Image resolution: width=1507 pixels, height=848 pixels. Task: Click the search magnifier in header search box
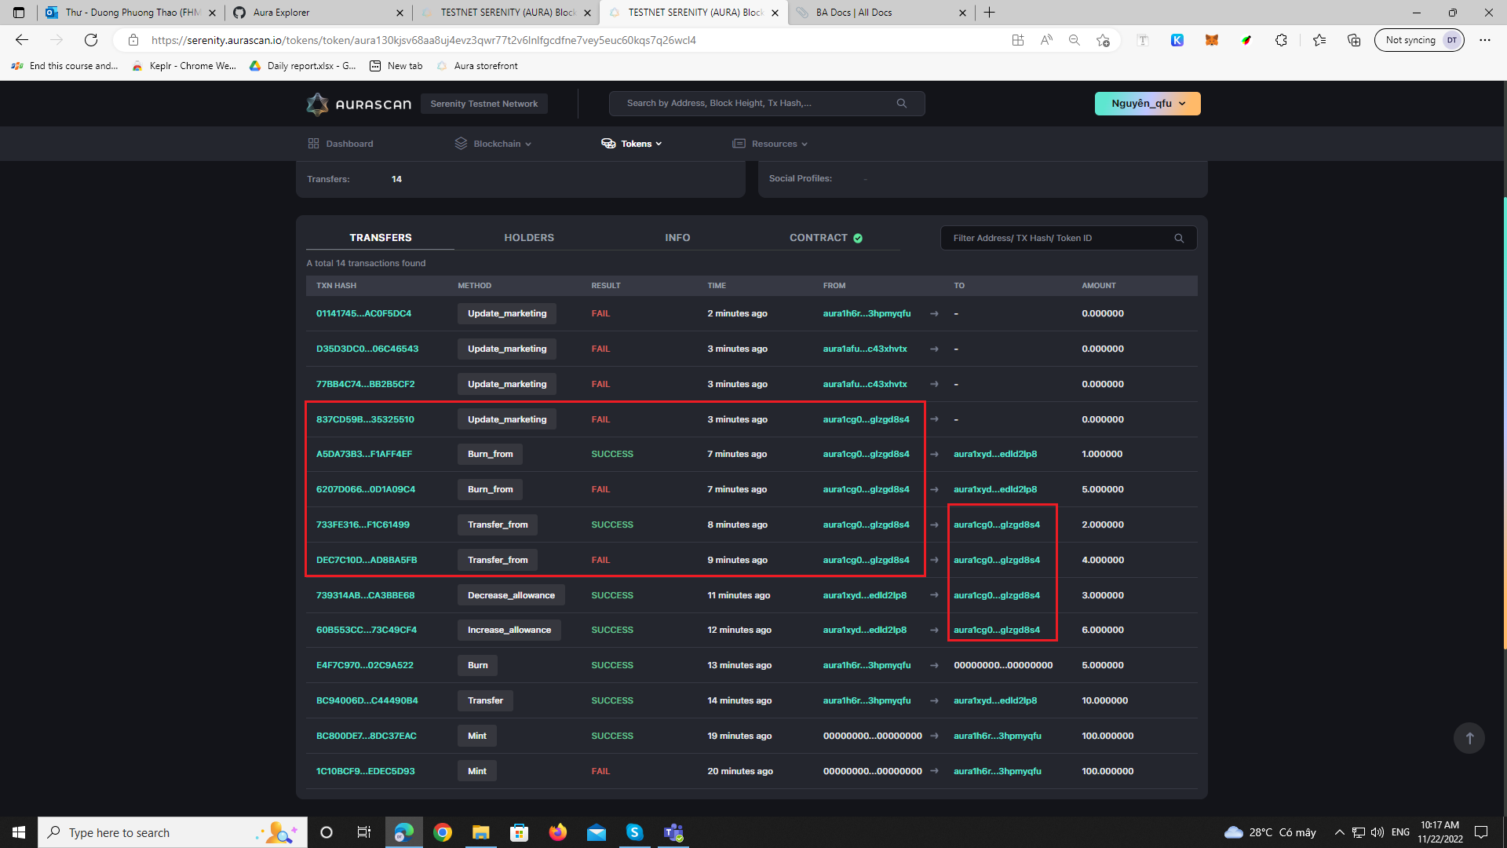coord(902,104)
